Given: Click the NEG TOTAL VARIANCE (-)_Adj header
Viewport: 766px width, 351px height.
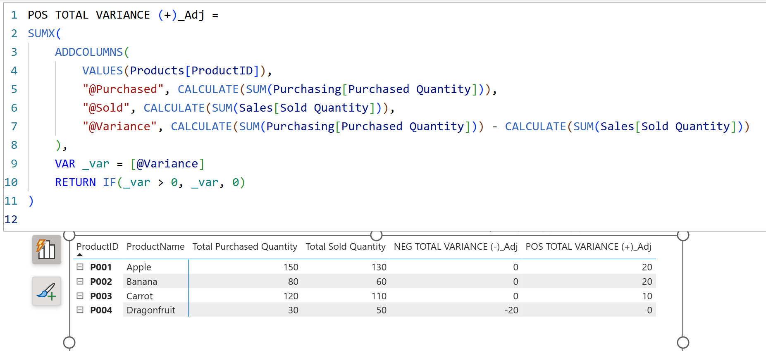Looking at the screenshot, I should coord(456,246).
